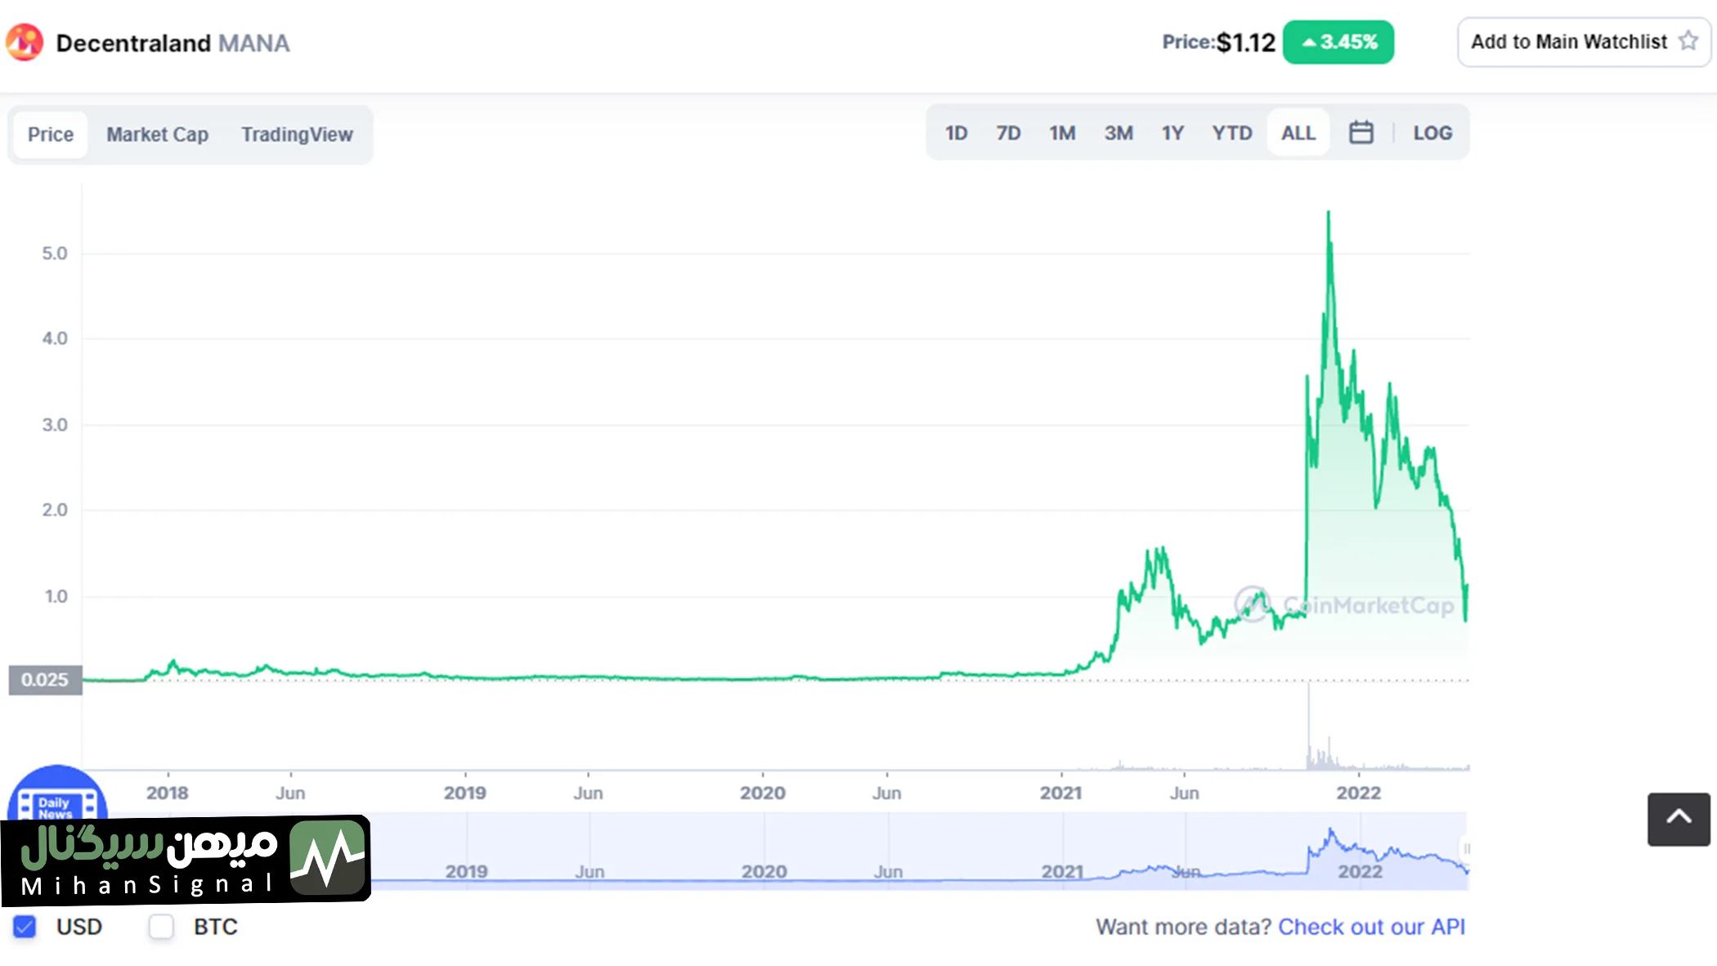
Task: Select the 7D time range
Action: [x=1008, y=133]
